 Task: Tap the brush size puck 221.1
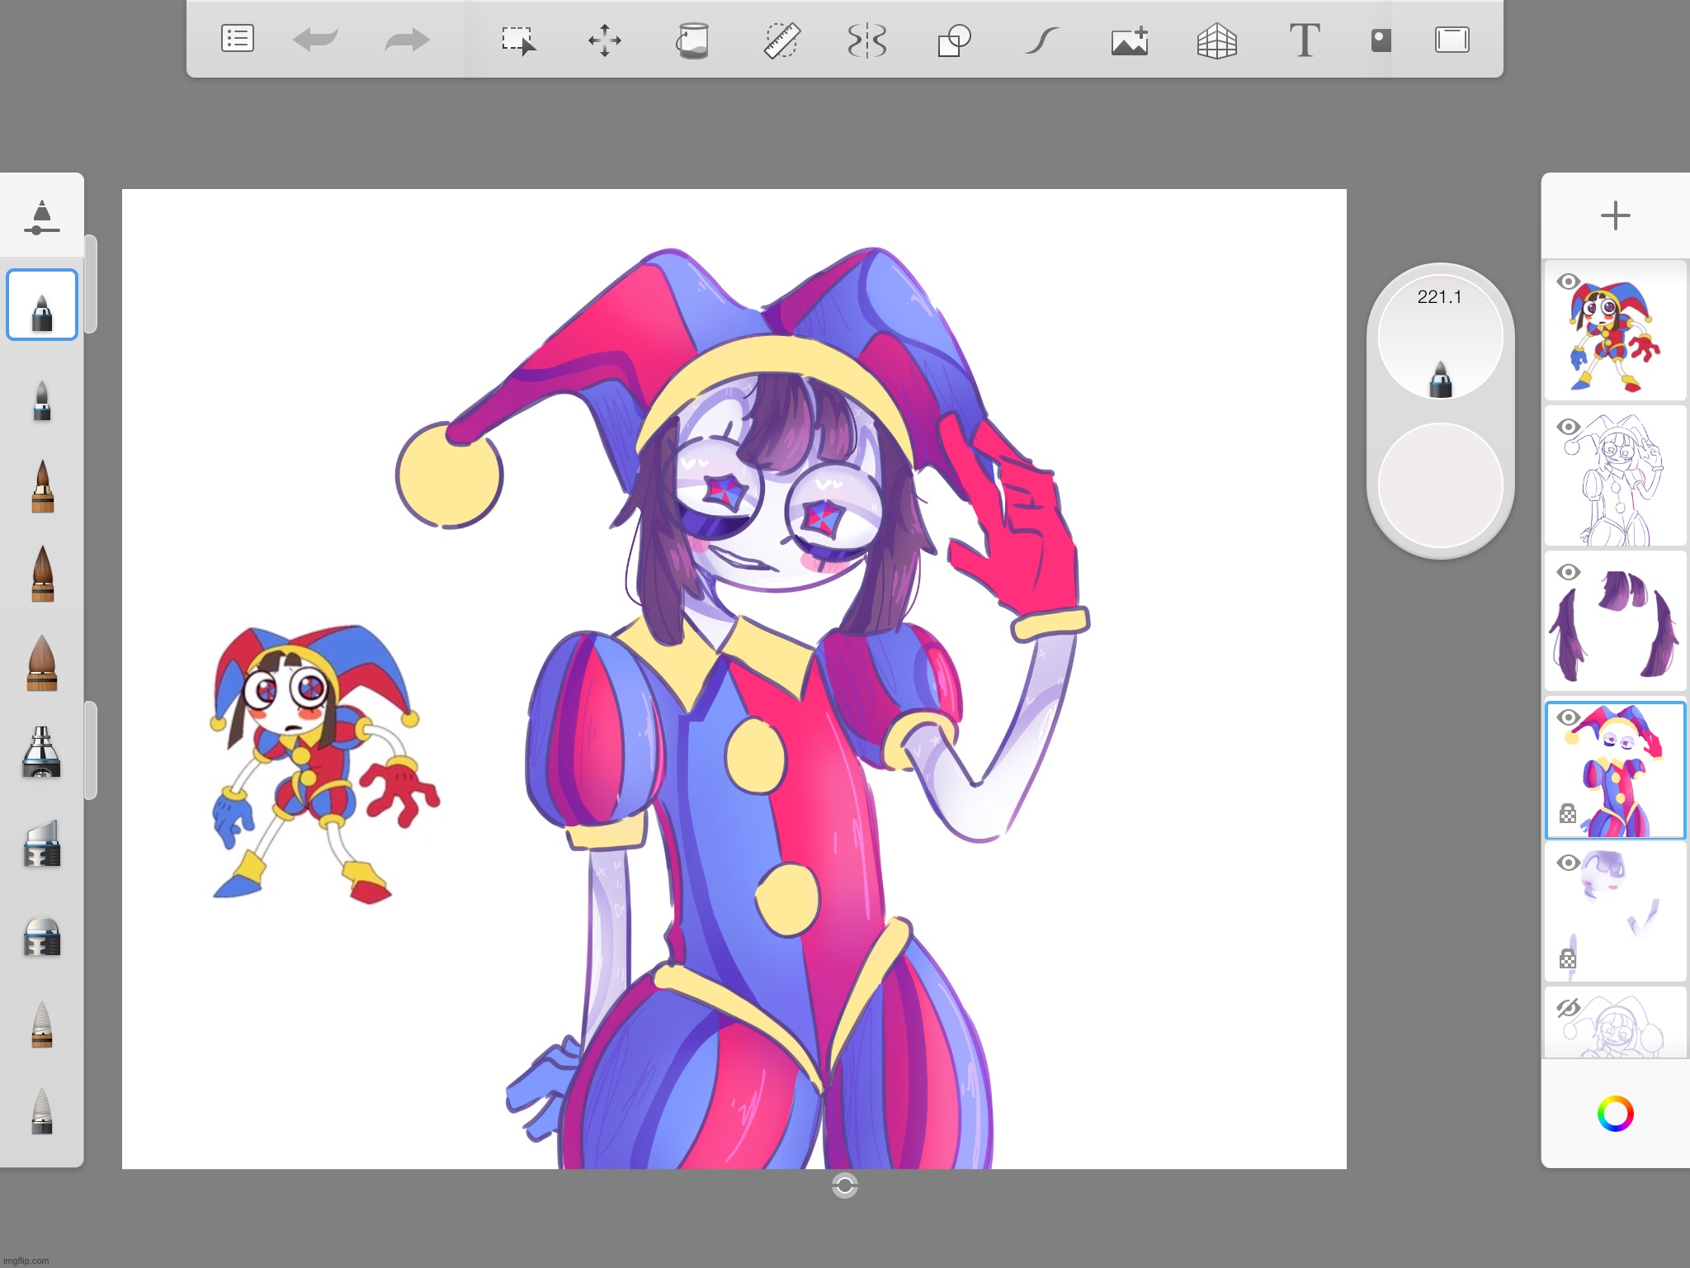(x=1440, y=337)
